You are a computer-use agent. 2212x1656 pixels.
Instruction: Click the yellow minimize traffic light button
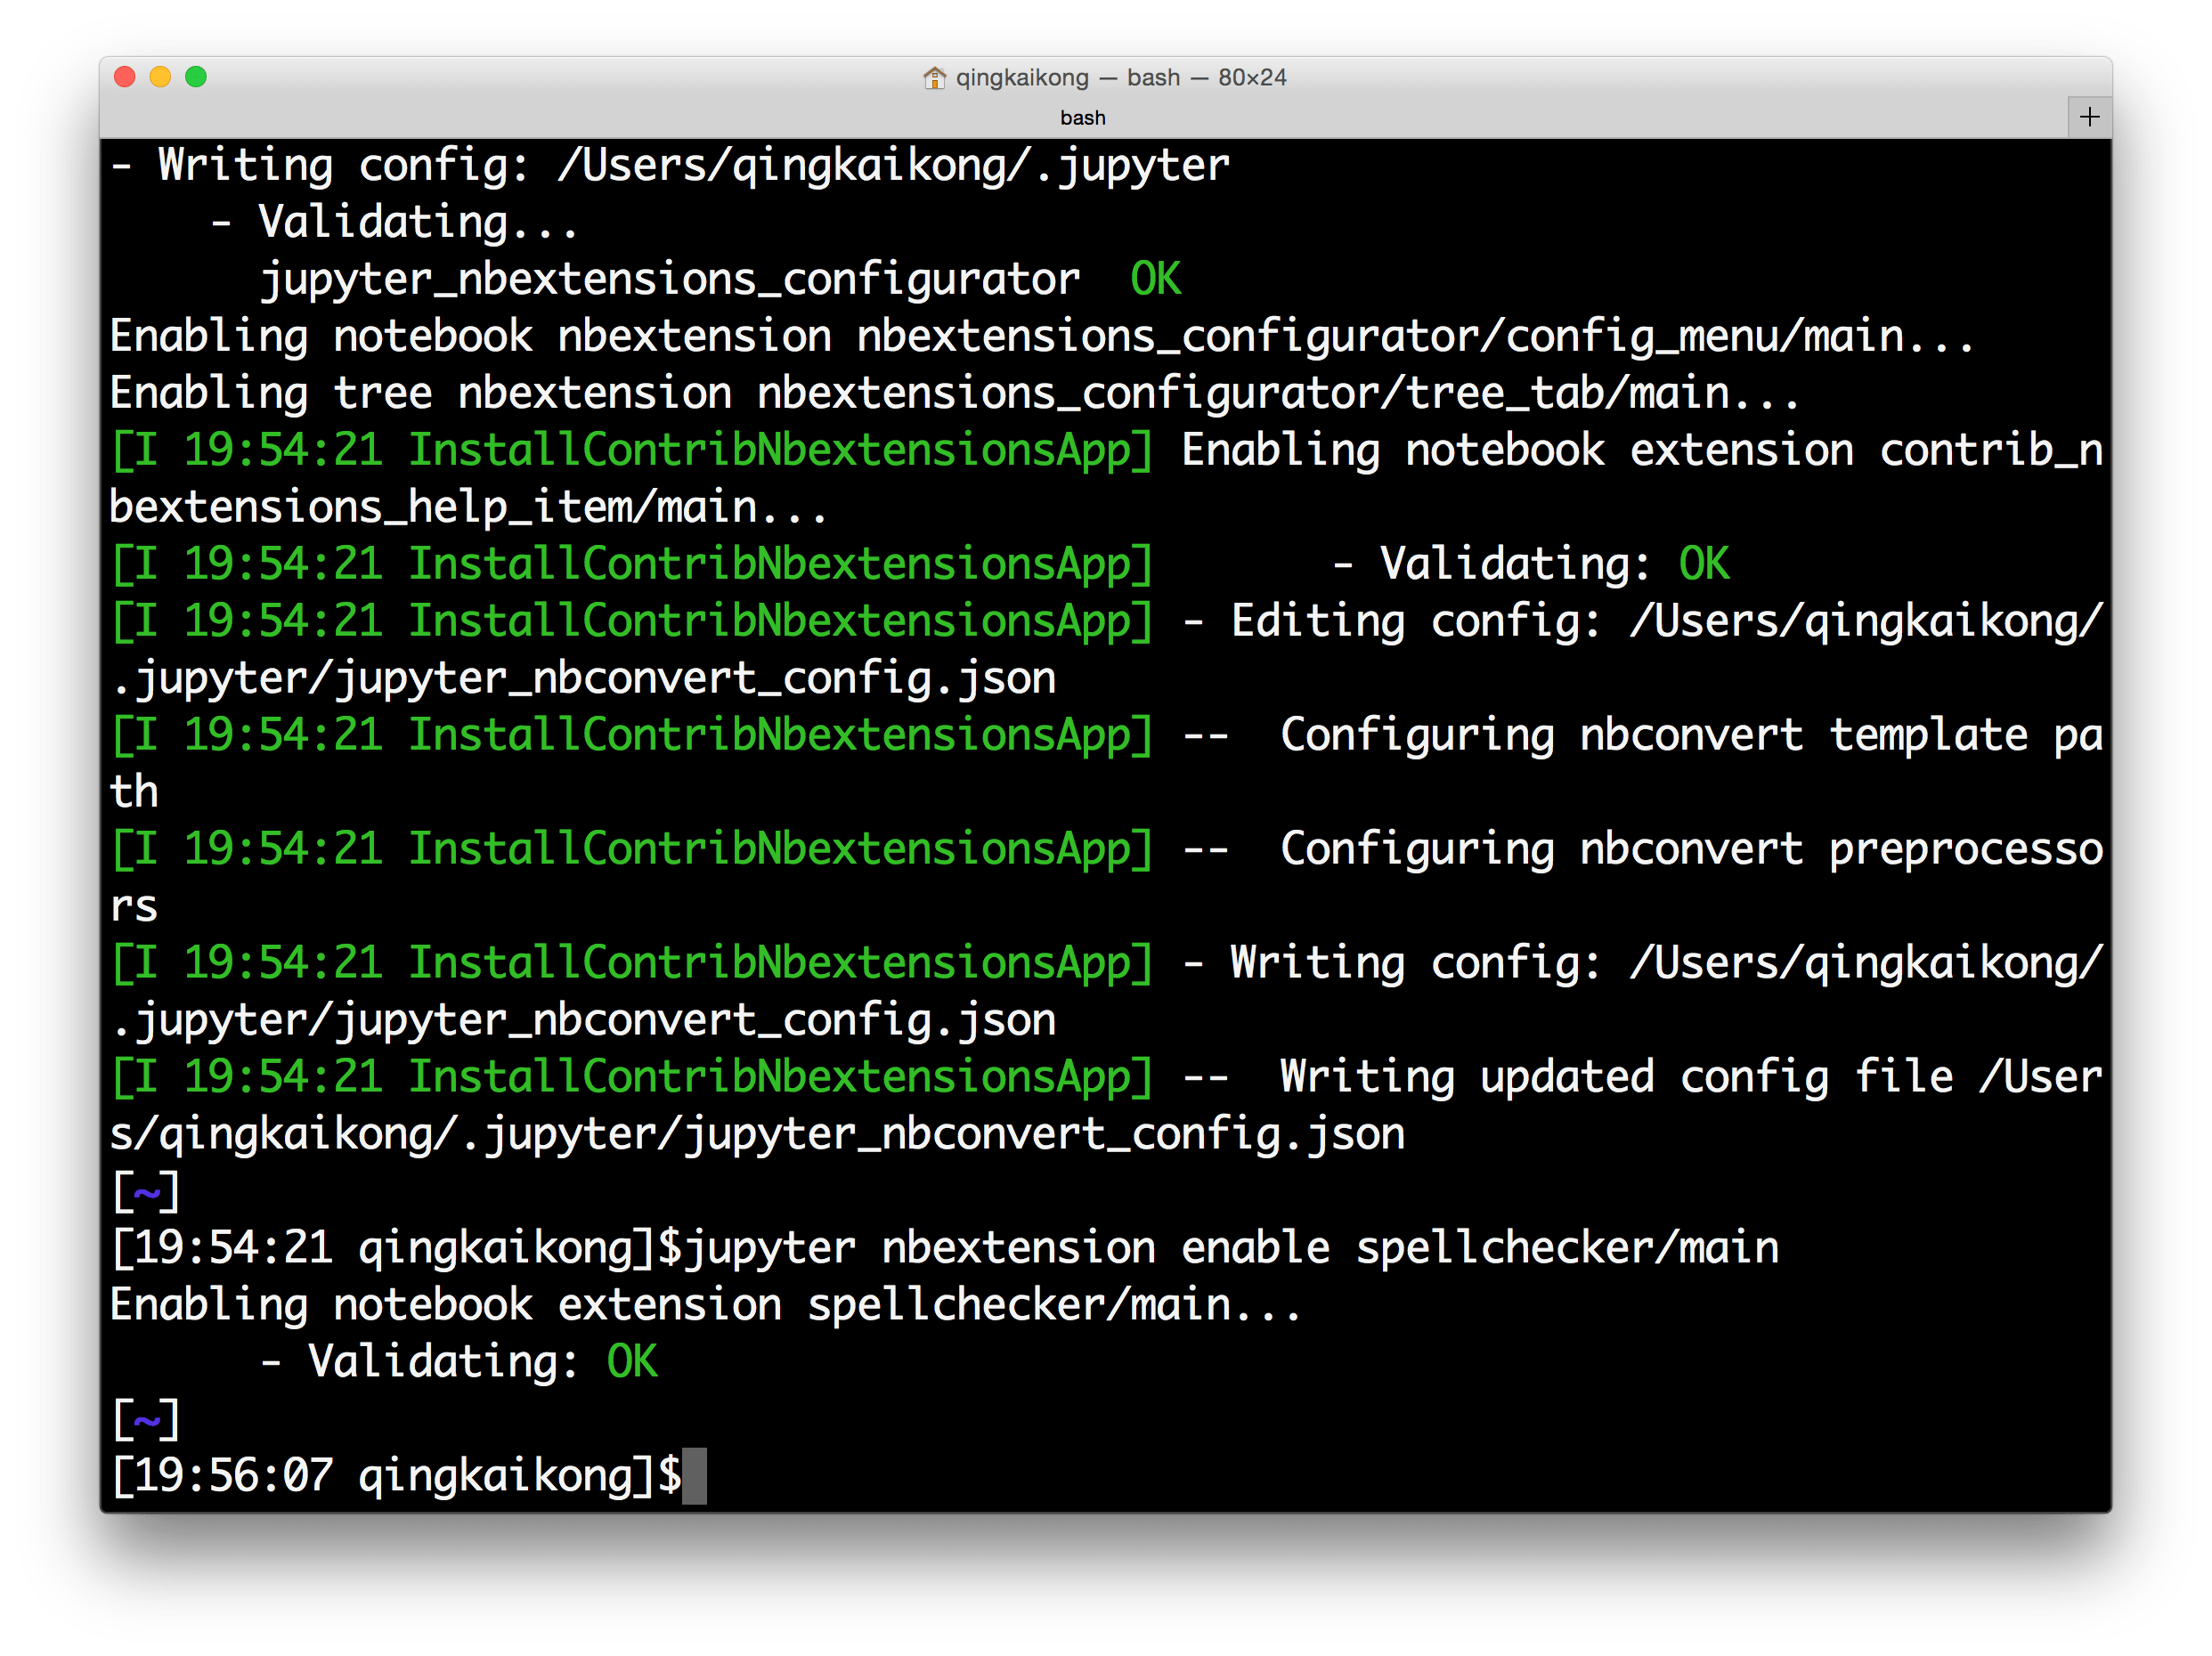tap(160, 75)
